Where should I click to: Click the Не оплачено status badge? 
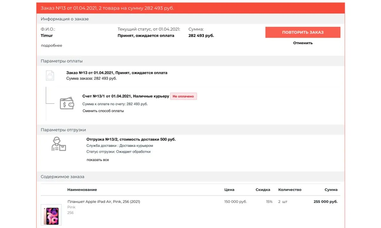point(184,96)
